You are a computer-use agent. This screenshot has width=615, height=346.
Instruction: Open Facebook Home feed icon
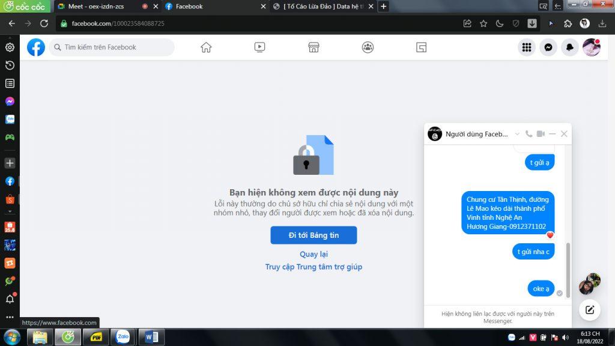(x=206, y=47)
